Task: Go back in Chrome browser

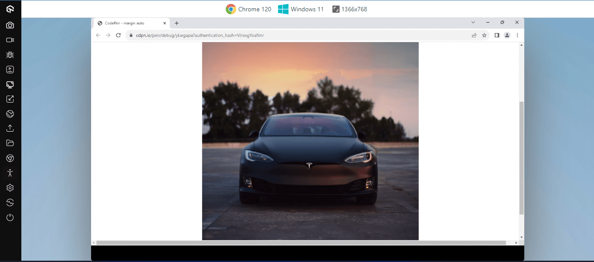Action: (x=98, y=35)
